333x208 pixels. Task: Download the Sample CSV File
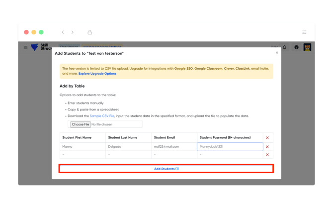click(102, 116)
